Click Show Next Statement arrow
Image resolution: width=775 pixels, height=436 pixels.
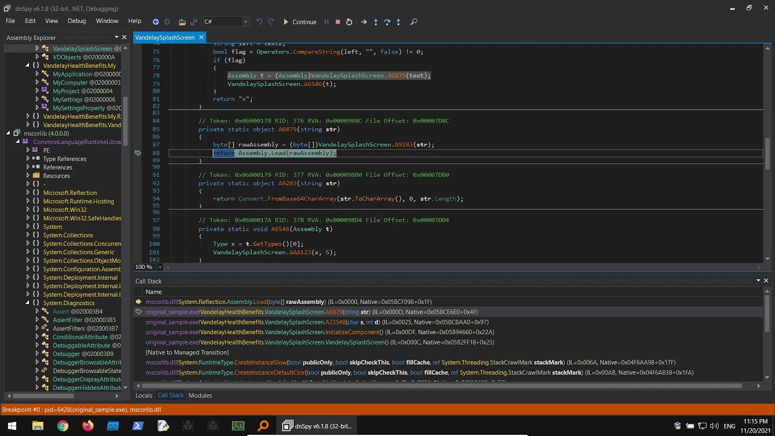pyautogui.click(x=364, y=22)
